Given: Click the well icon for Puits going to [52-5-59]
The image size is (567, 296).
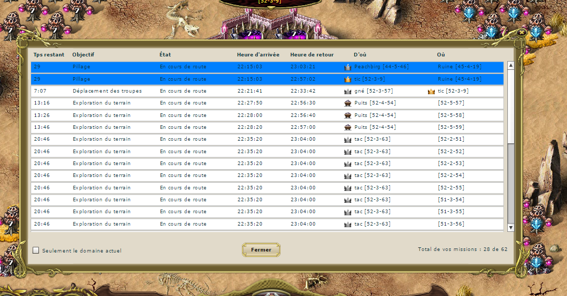Looking at the screenshot, I should click(348, 127).
